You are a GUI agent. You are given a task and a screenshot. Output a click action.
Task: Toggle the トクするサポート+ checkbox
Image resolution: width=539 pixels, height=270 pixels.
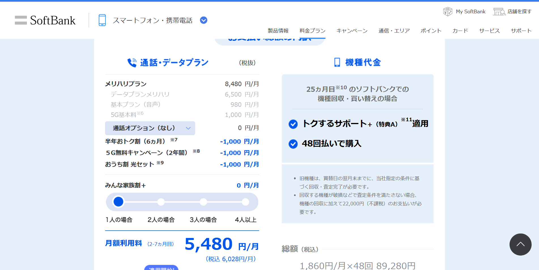pyautogui.click(x=293, y=124)
